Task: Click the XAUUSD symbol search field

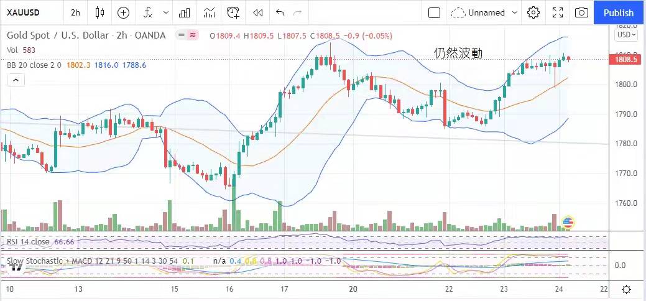Action: (31, 12)
